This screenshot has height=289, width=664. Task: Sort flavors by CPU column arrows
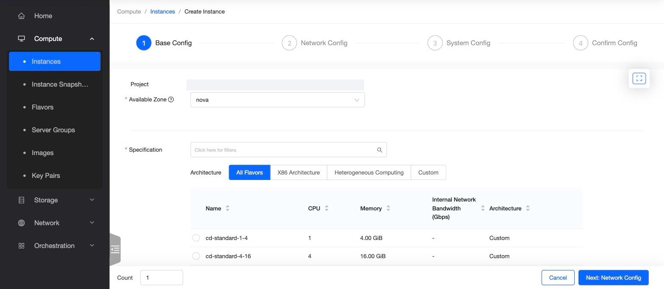[x=326, y=208]
